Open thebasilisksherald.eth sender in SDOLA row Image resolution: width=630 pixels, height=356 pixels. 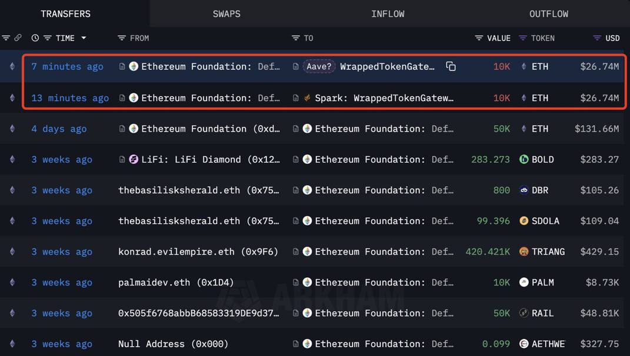(198, 221)
